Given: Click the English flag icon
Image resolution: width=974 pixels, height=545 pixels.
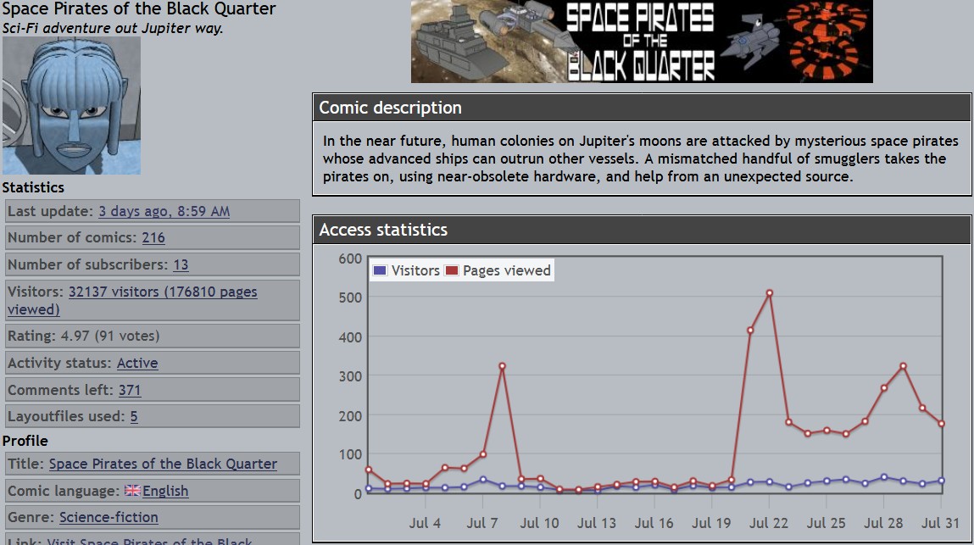Looking at the screenshot, I should click(132, 491).
